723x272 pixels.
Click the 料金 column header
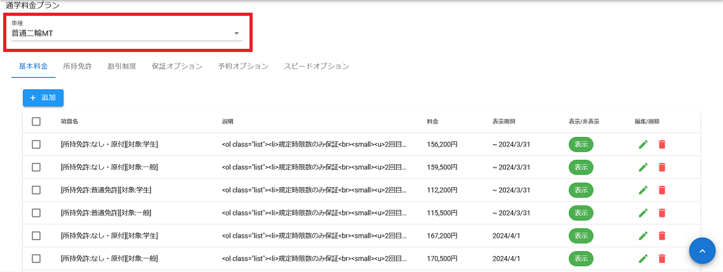[433, 122]
